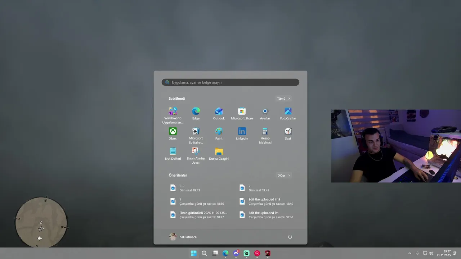Image resolution: width=461 pixels, height=259 pixels.
Task: Open Microsoft Store pinned app
Action: (x=242, y=114)
